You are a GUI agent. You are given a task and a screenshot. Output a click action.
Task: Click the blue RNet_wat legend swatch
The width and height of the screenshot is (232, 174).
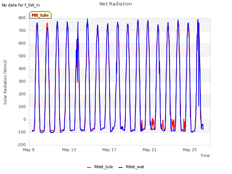(121, 167)
